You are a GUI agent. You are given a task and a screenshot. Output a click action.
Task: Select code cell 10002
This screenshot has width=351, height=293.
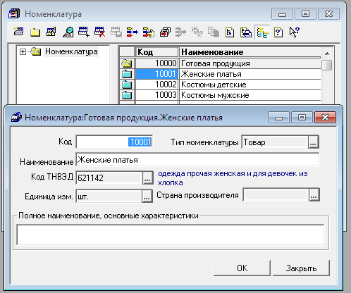(x=157, y=85)
